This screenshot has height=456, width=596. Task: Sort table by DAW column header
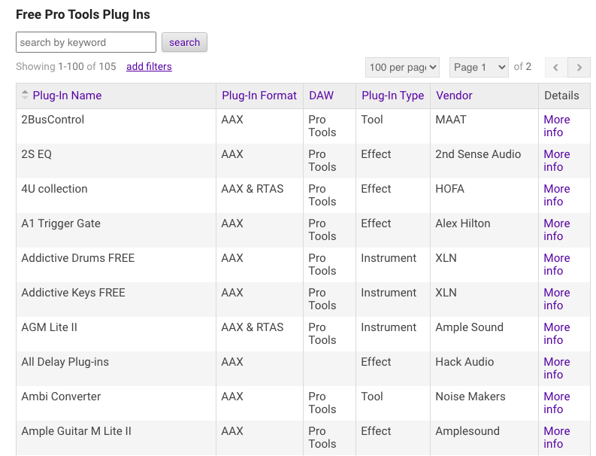click(321, 95)
